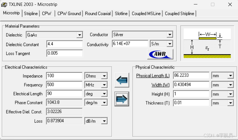Click the Conductivity field 6.14E+07
This screenshot has height=140, width=238.
point(130,44)
